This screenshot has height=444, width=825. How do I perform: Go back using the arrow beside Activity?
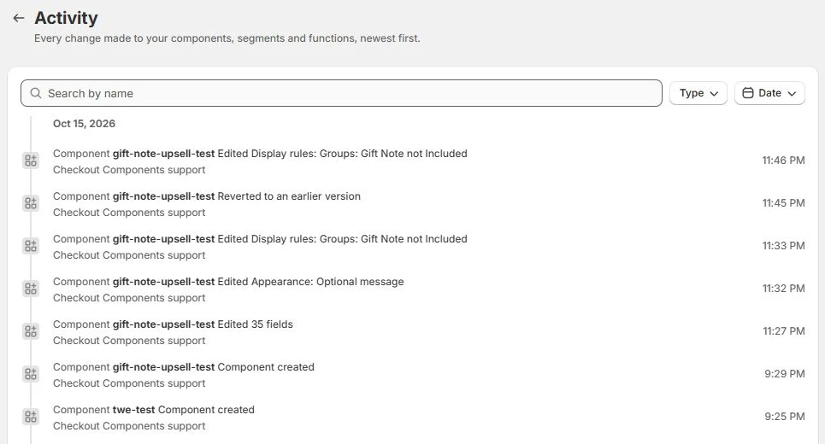19,18
